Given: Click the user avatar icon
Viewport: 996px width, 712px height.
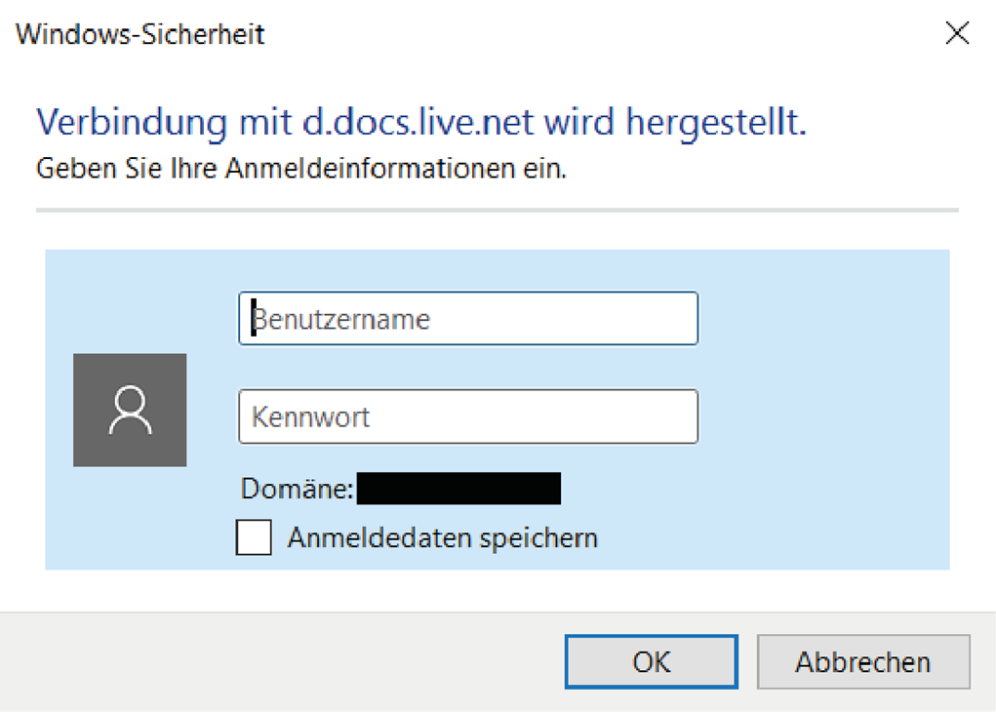Looking at the screenshot, I should coord(130,410).
